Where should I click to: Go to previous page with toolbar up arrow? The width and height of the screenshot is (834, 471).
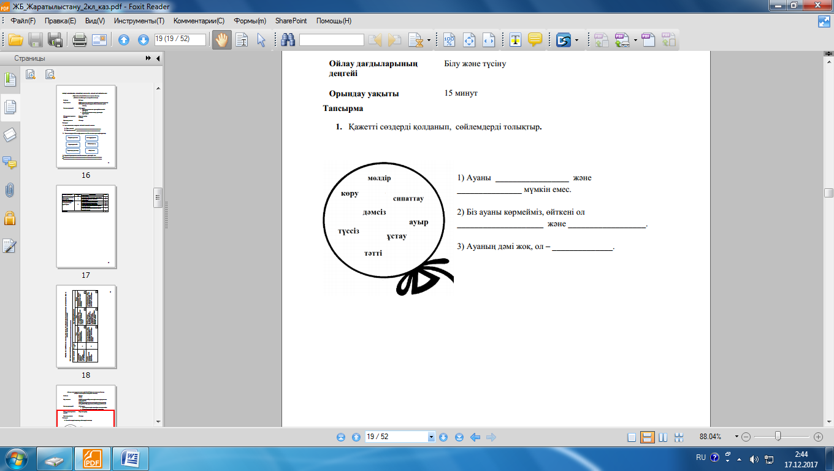click(x=124, y=40)
